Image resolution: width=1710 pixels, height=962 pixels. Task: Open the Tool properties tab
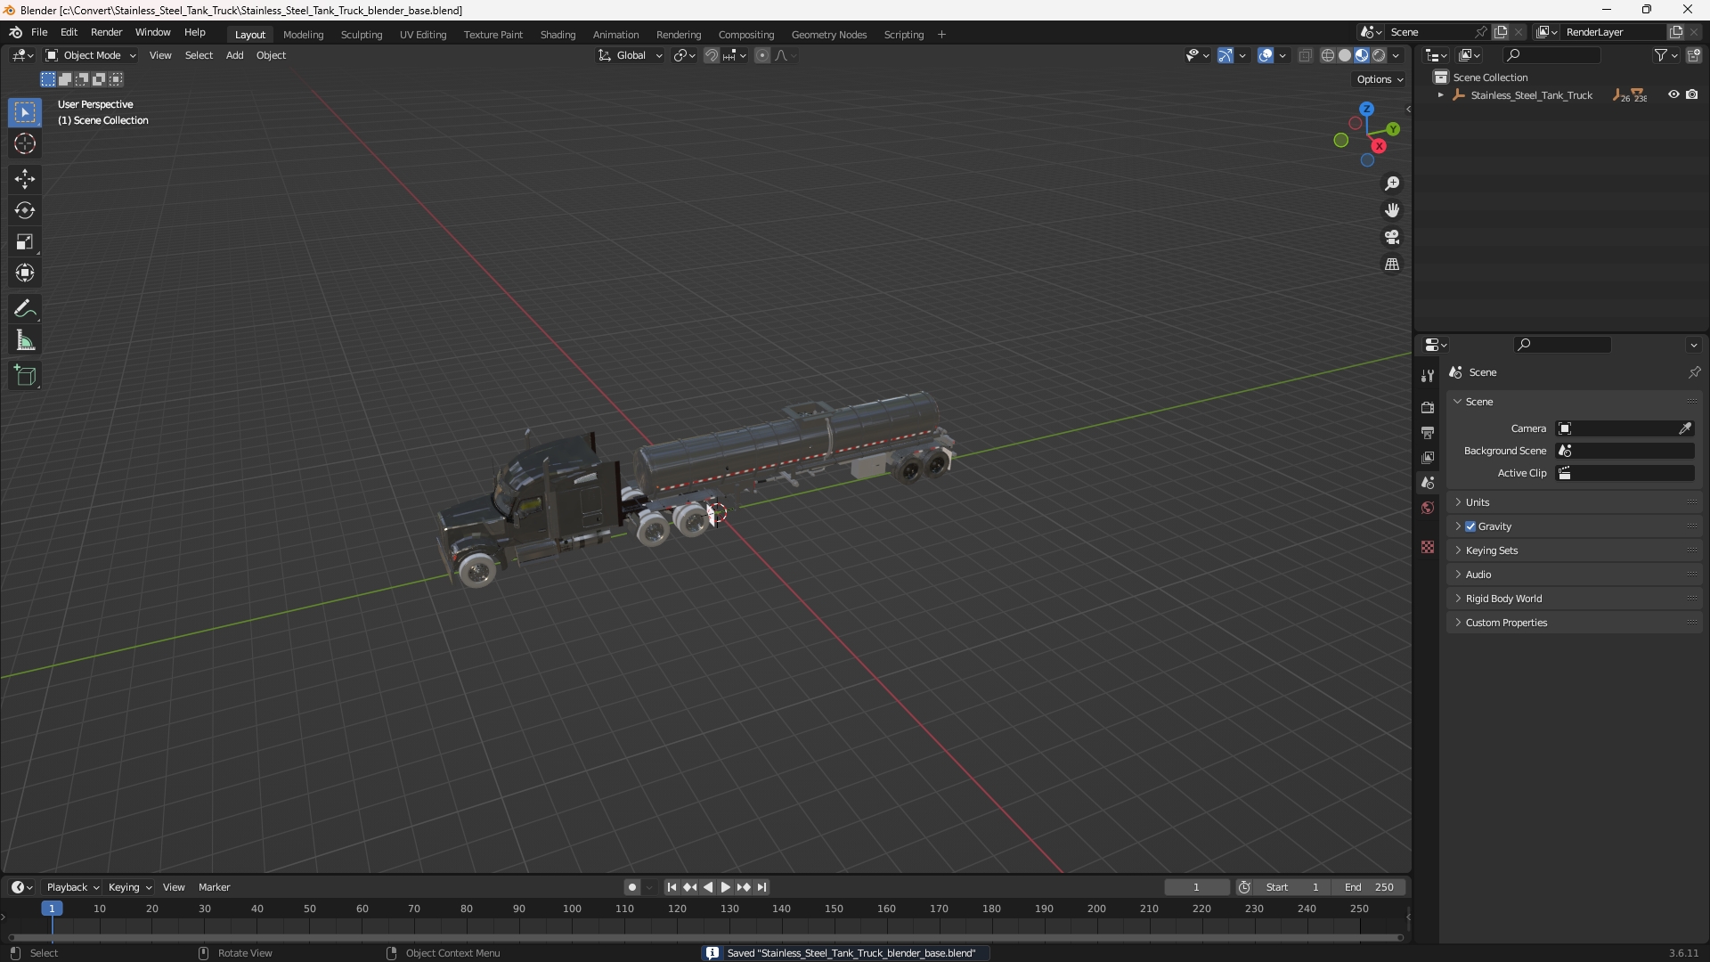[1428, 376]
